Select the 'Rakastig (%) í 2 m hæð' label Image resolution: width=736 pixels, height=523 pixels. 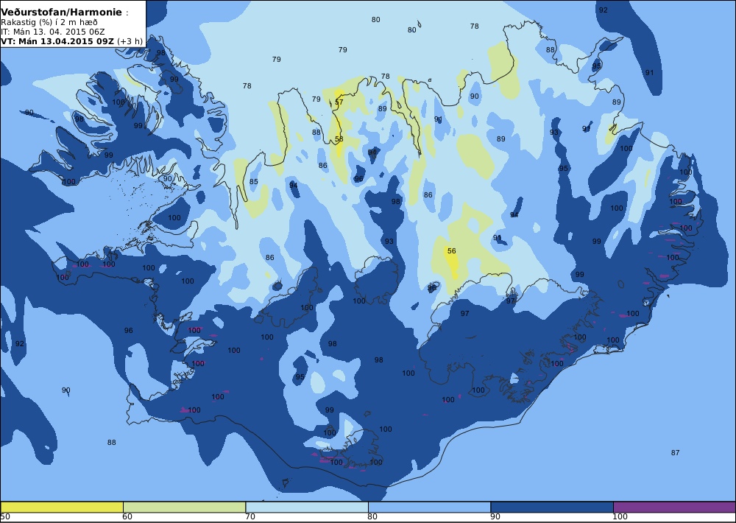[49, 22]
